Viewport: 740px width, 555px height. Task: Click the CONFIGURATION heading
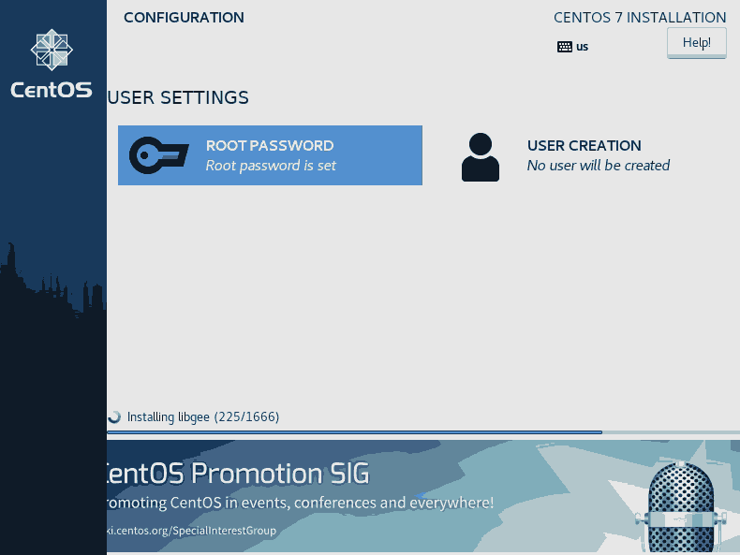pyautogui.click(x=184, y=18)
